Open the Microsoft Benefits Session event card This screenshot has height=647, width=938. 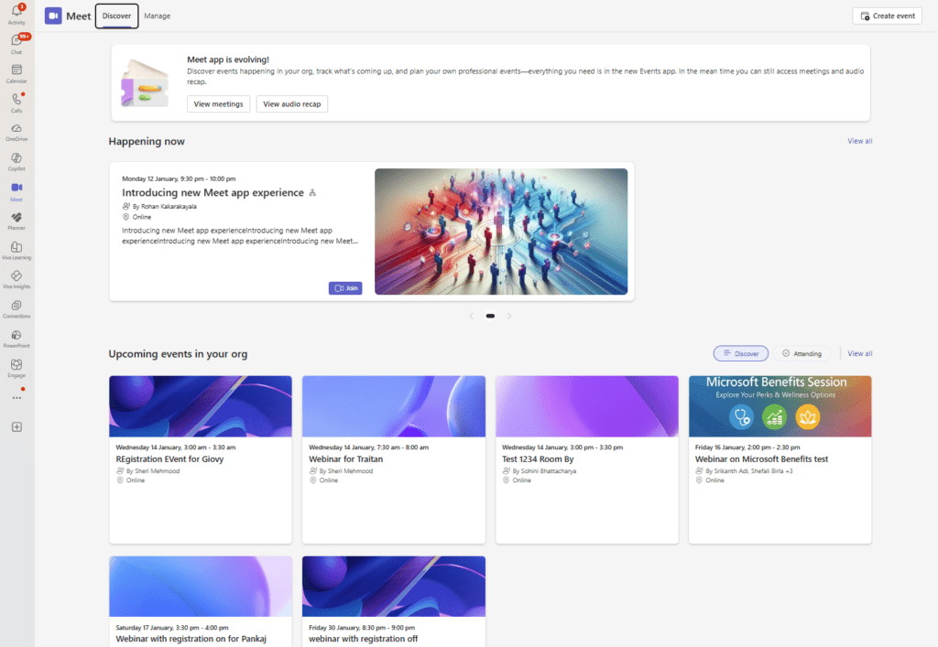[x=780, y=458]
